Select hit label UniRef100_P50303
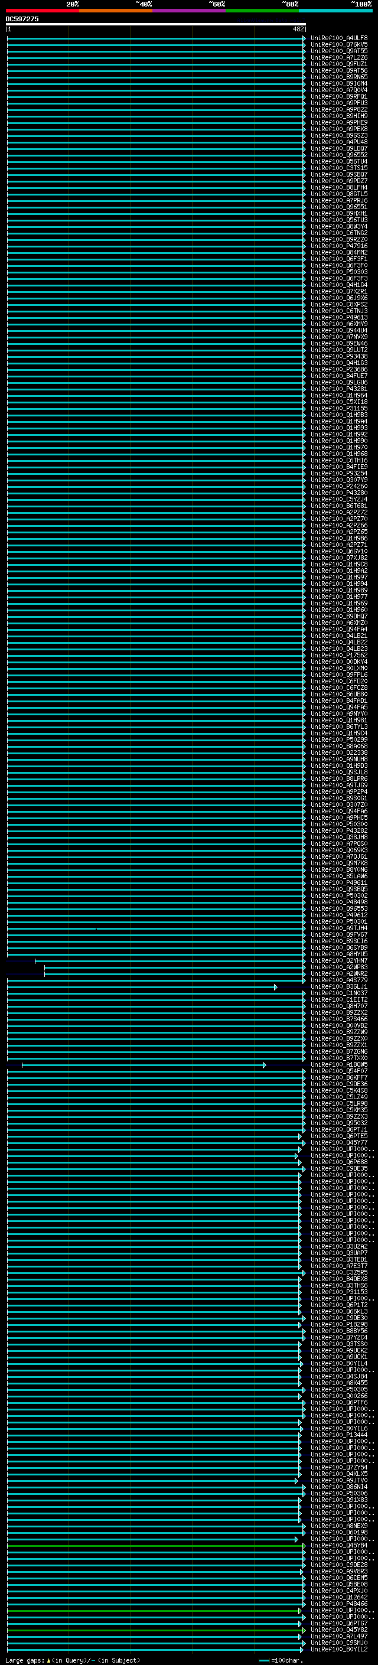Screen dimensions: 378x1665 pyautogui.click(x=339, y=272)
